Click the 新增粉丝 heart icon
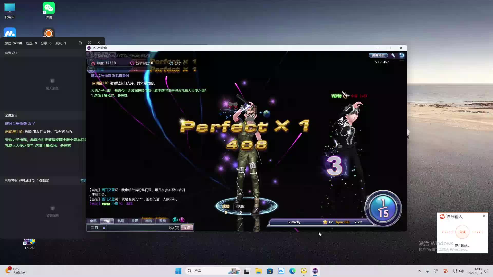 click(132, 63)
